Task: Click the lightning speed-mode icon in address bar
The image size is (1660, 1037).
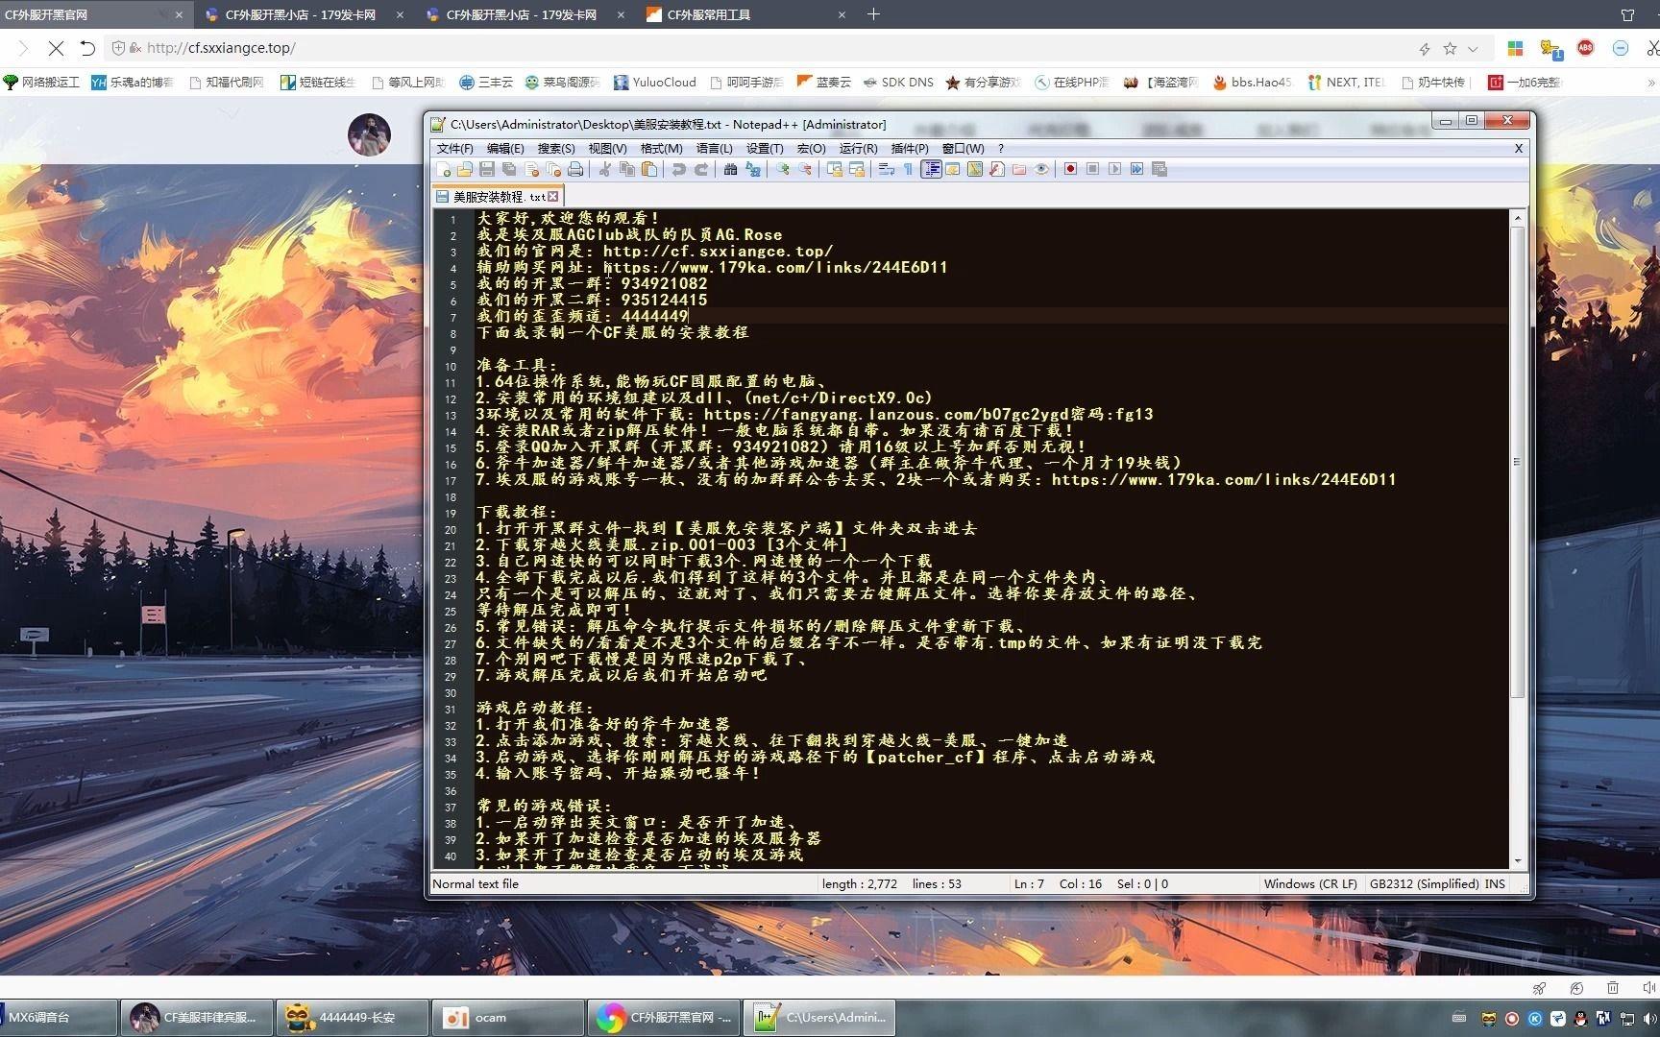Action: (1425, 48)
